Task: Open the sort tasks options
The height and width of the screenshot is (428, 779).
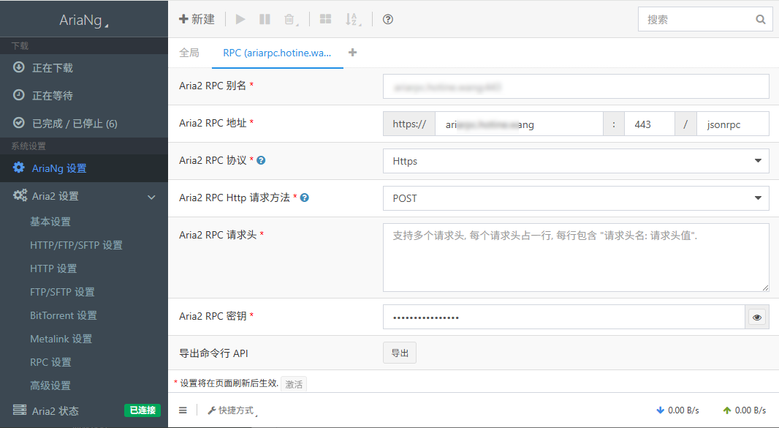Action: tap(351, 19)
